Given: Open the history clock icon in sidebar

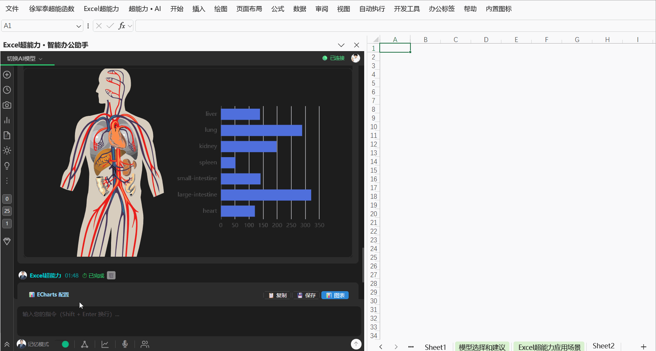Looking at the screenshot, I should [7, 90].
